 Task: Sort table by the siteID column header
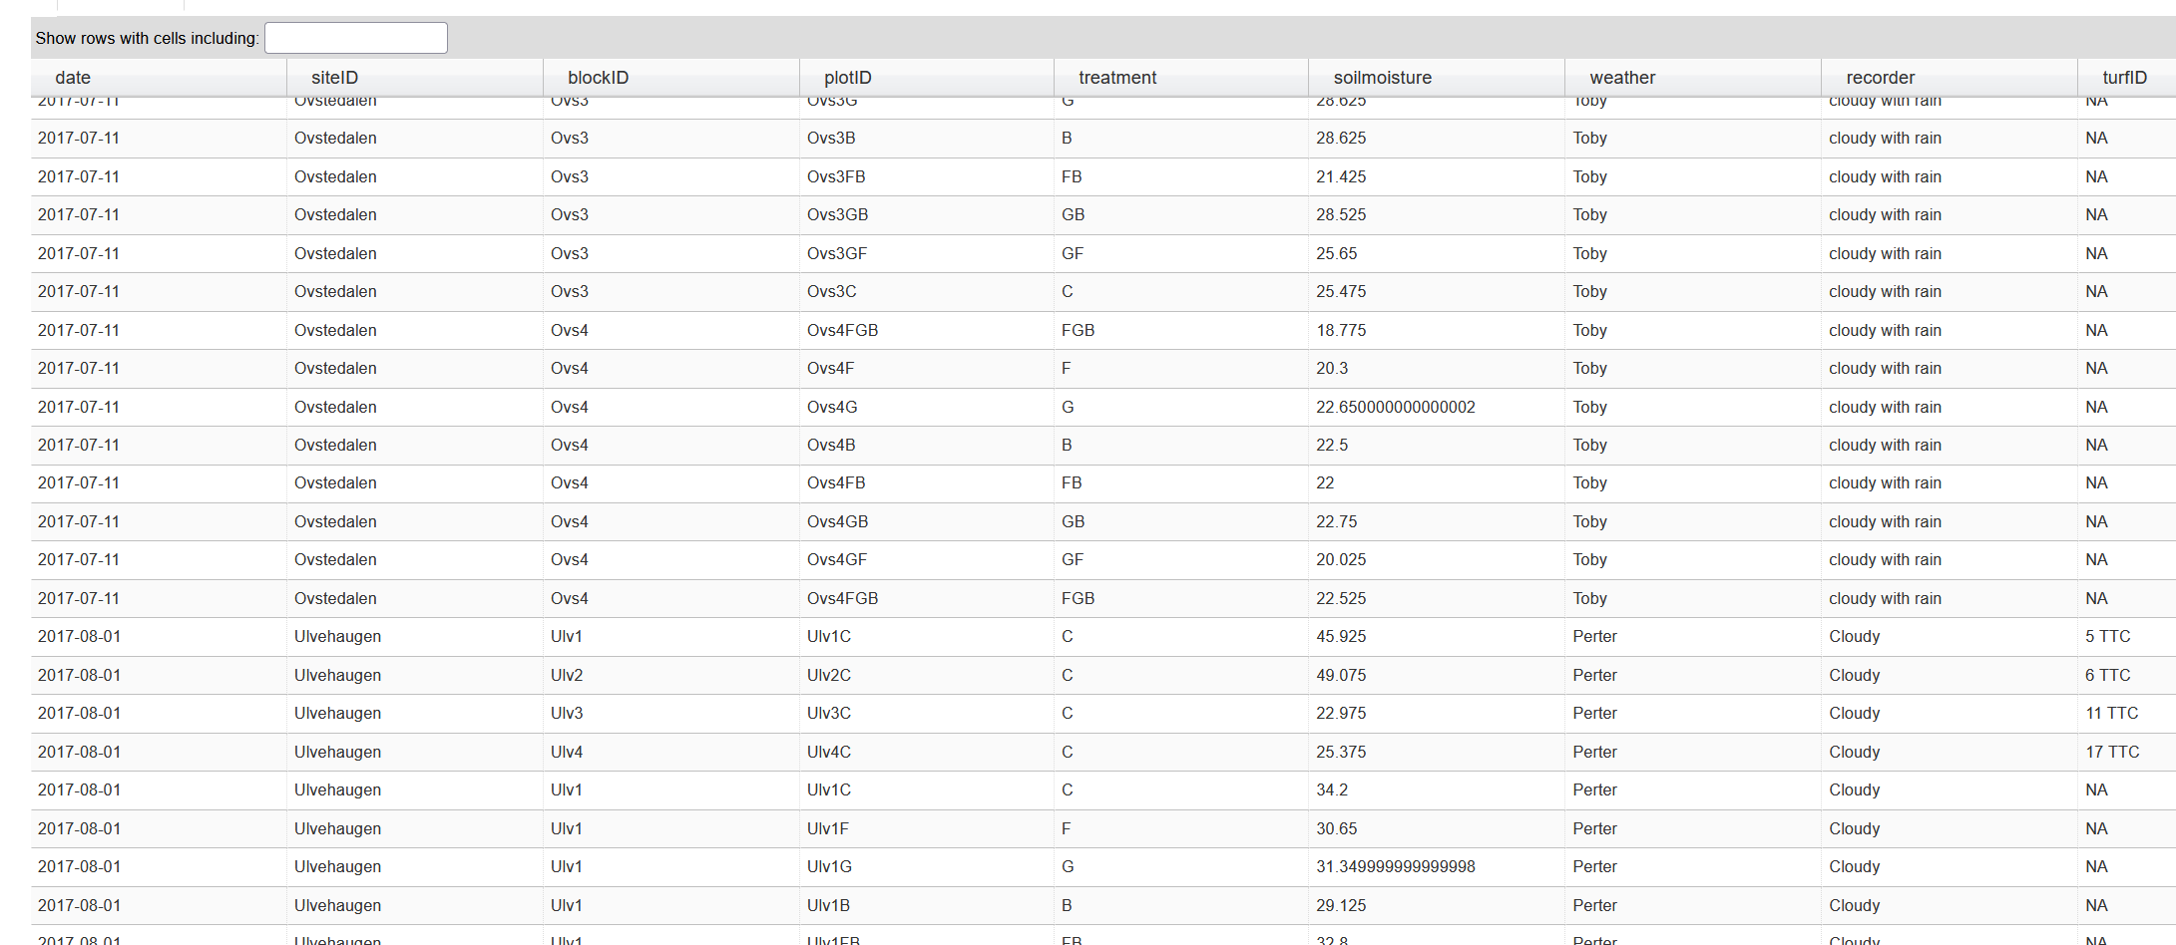point(332,77)
